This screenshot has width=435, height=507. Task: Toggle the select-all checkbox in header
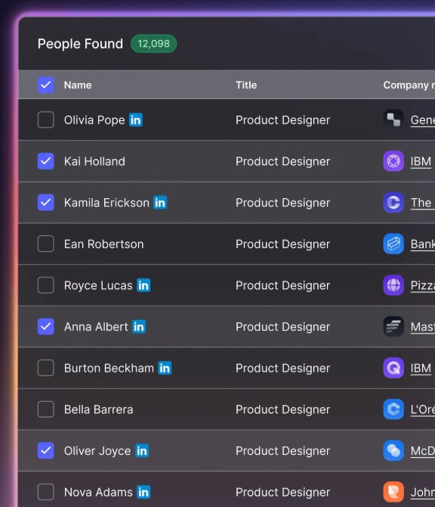(46, 85)
